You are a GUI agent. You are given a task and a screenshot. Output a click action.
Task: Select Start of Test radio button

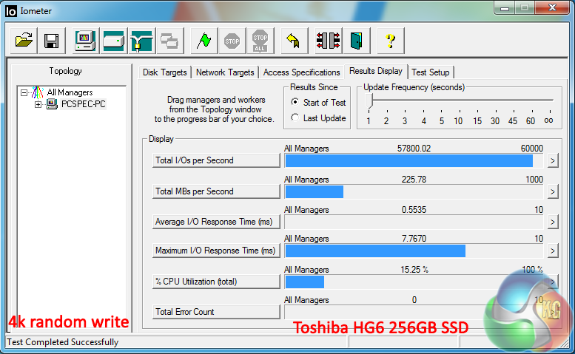[295, 102]
